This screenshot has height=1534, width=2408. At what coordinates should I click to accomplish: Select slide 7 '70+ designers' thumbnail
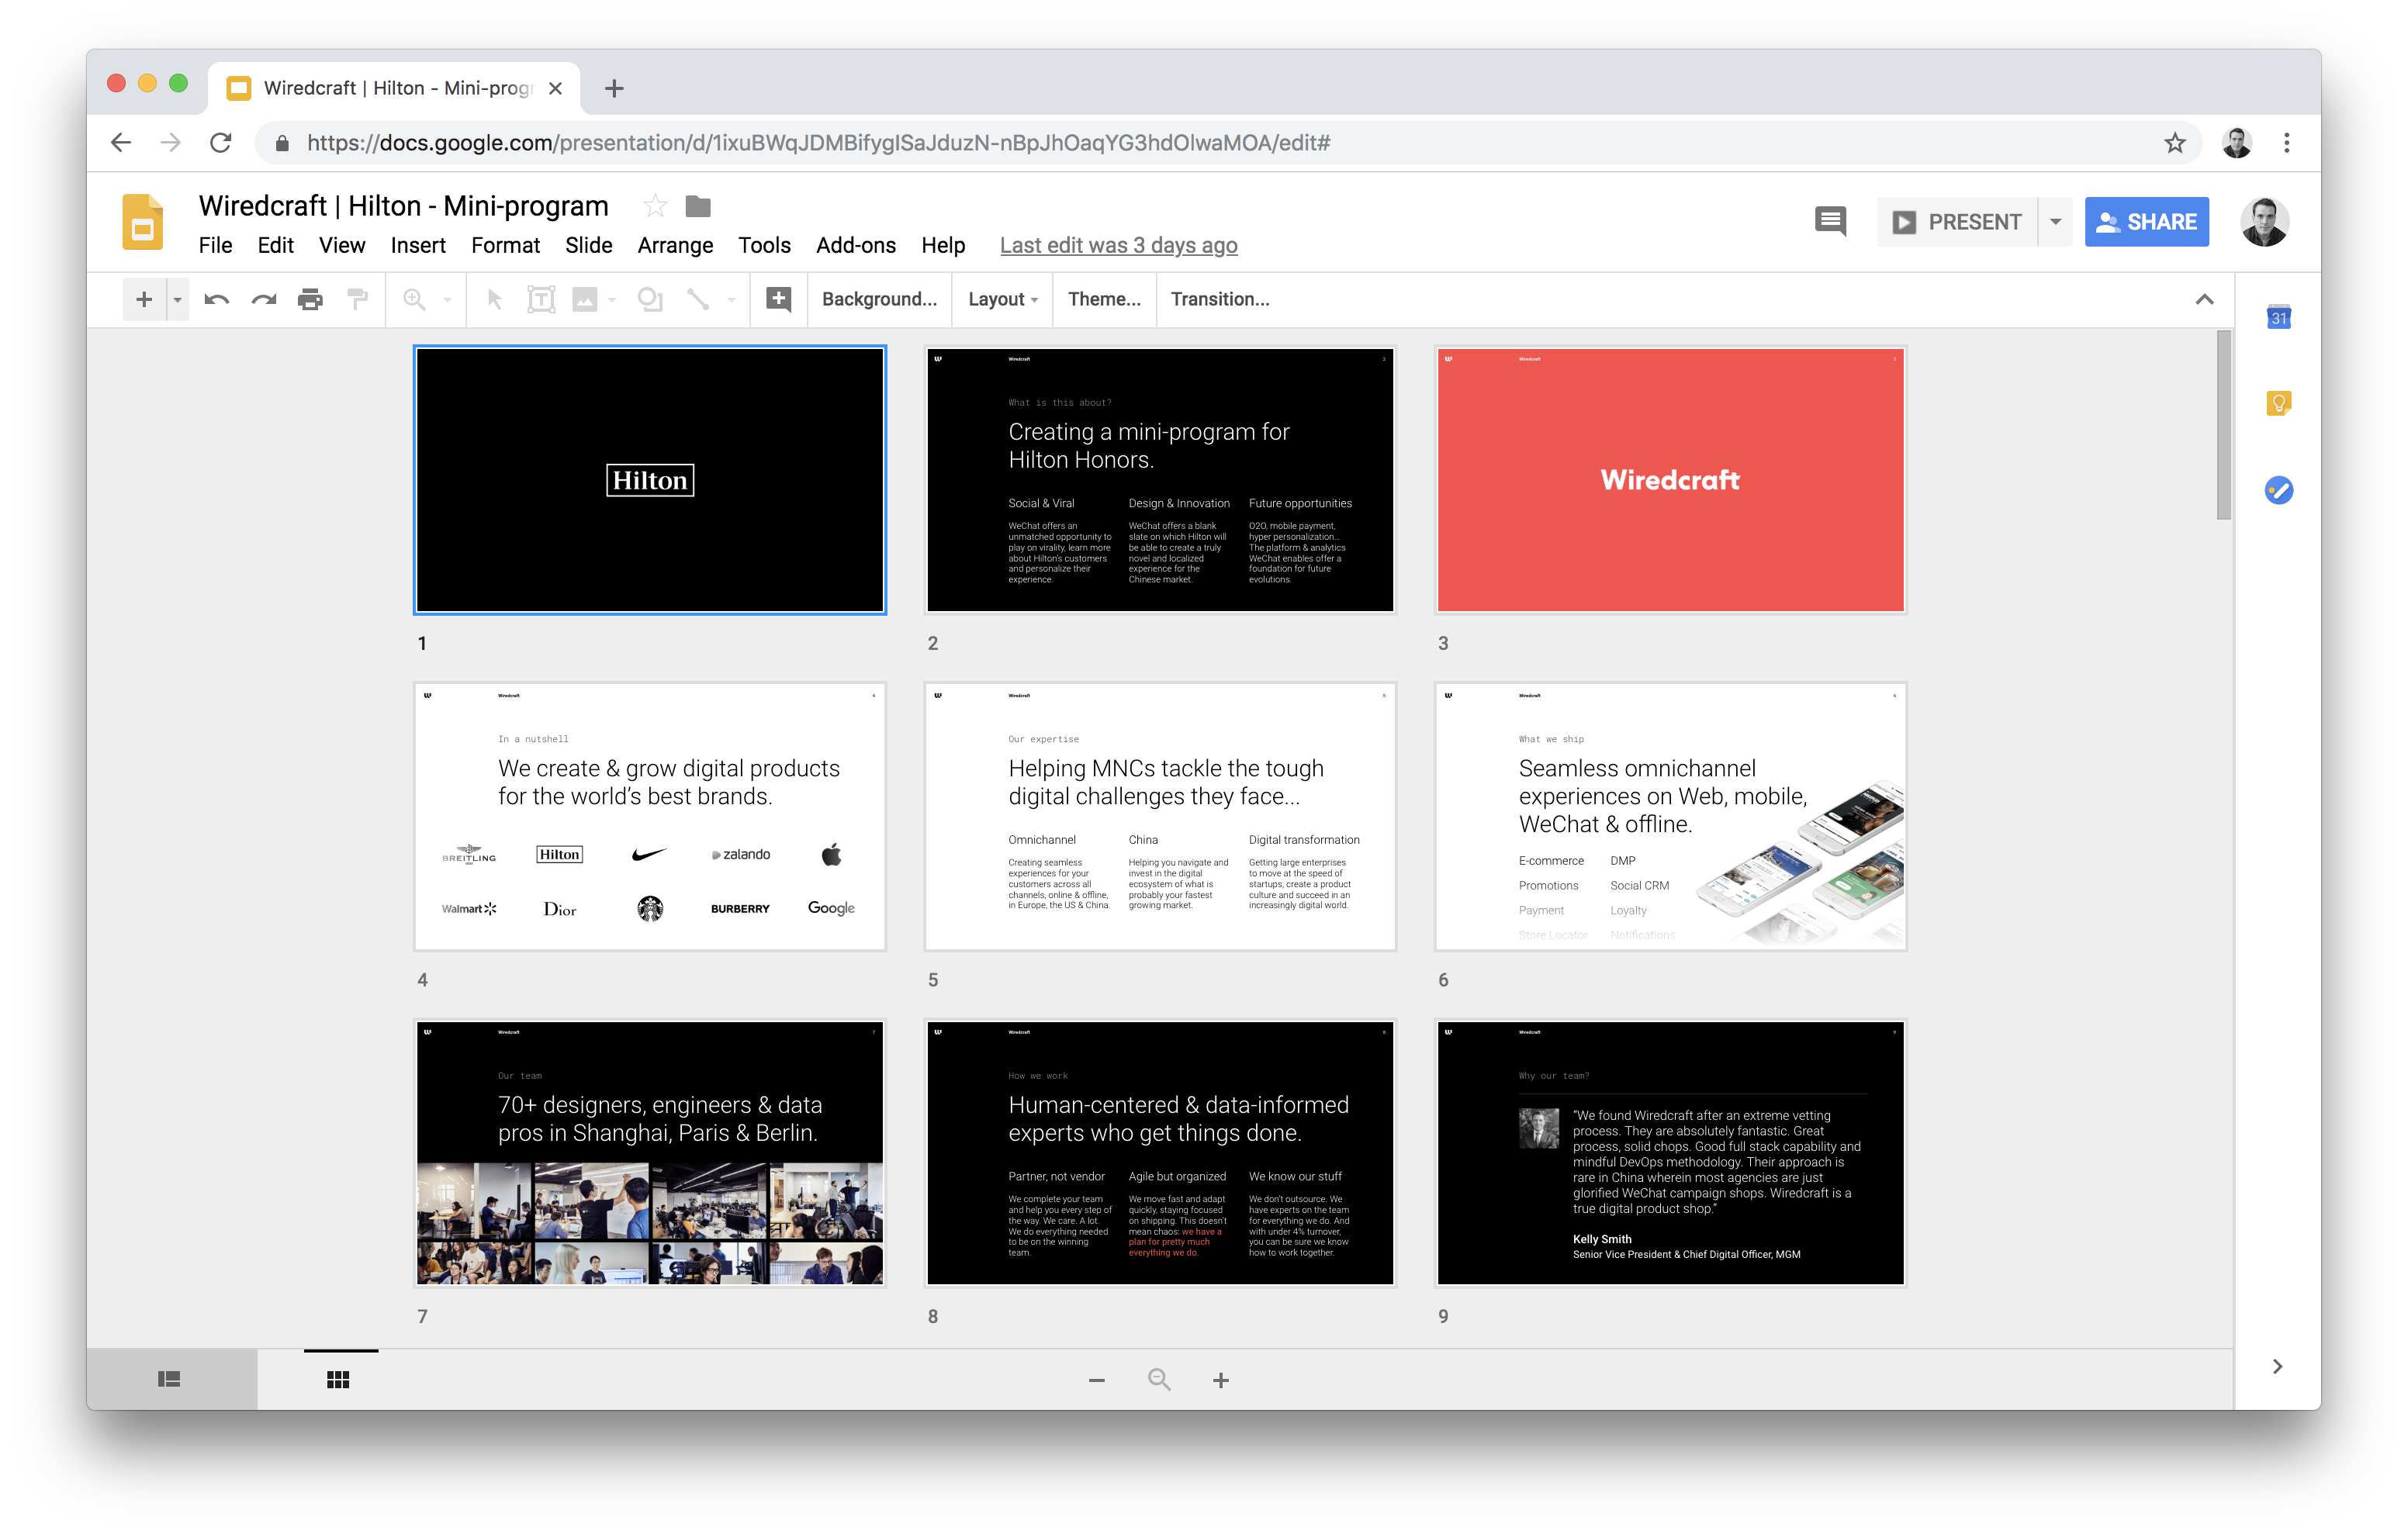click(650, 1153)
